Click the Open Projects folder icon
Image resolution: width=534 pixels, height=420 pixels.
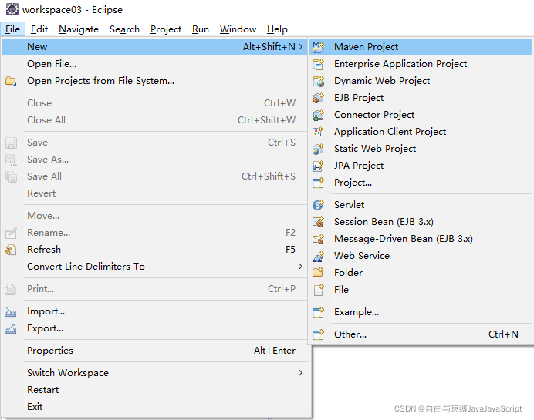(11, 81)
